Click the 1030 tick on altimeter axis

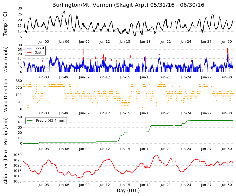click(x=17, y=155)
